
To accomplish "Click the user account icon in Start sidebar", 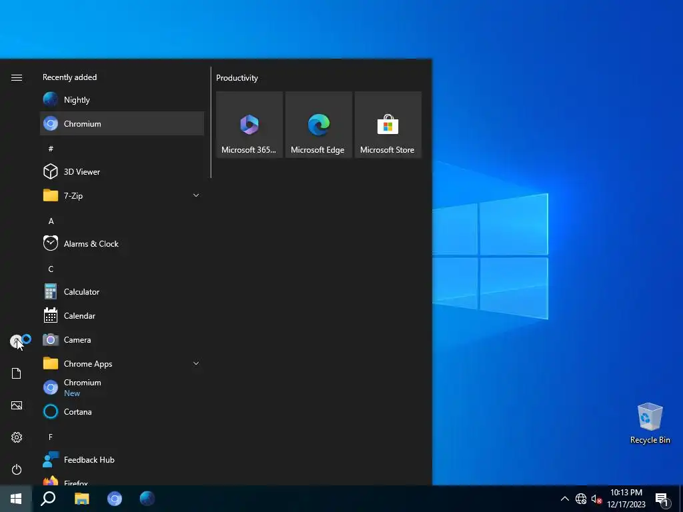I will [17, 341].
